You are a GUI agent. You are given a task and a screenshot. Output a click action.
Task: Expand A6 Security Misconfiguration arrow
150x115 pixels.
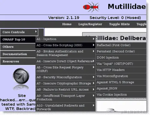click(94, 77)
